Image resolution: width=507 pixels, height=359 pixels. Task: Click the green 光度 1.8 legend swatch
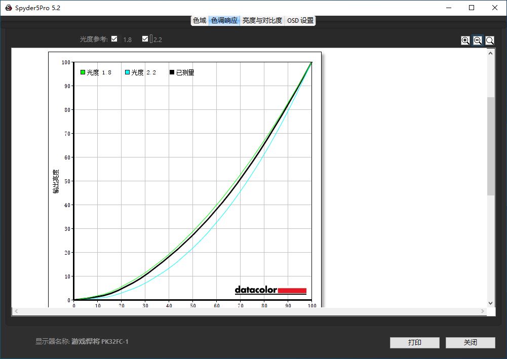coord(83,72)
